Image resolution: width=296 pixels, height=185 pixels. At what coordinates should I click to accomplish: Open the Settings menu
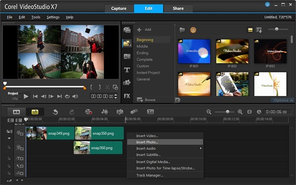point(53,17)
